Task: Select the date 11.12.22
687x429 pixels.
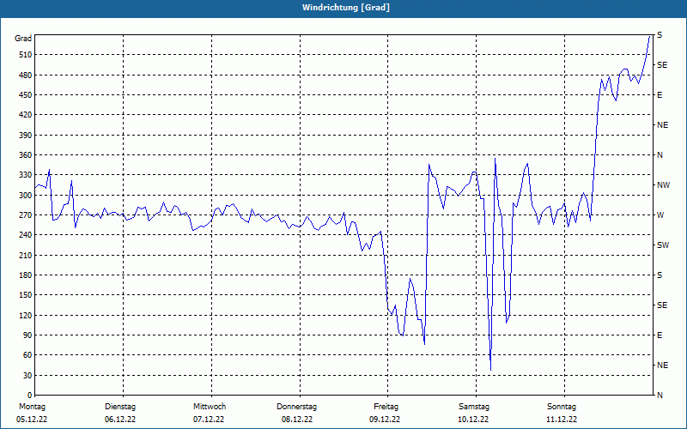Action: coord(562,420)
